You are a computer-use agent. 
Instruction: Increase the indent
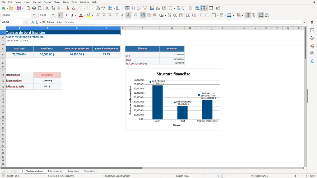pos(201,15)
